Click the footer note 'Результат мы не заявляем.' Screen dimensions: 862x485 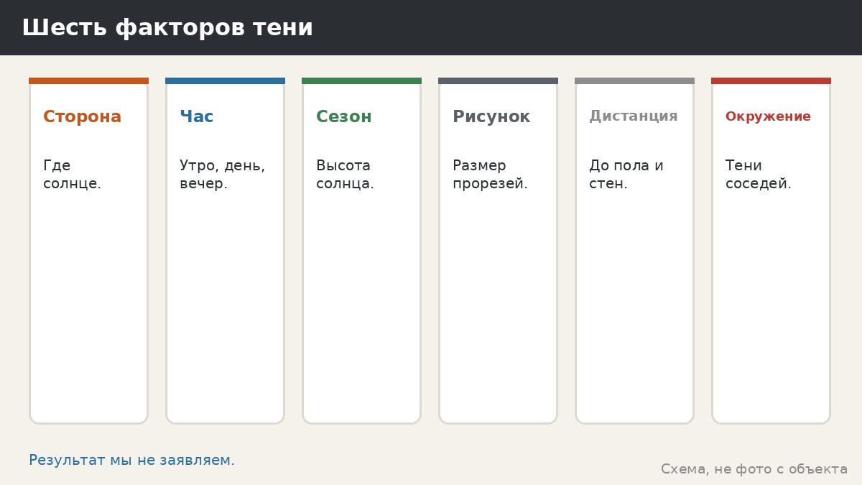tap(131, 461)
